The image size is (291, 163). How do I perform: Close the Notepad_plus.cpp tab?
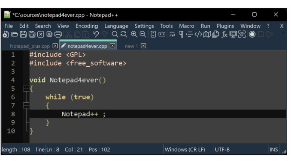(55, 46)
